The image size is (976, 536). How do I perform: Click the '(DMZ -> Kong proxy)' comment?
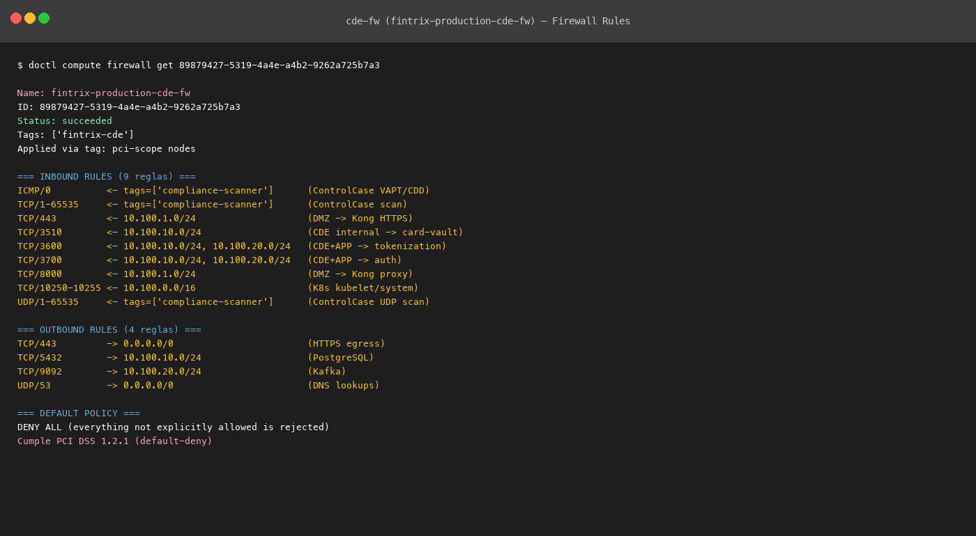coord(360,274)
